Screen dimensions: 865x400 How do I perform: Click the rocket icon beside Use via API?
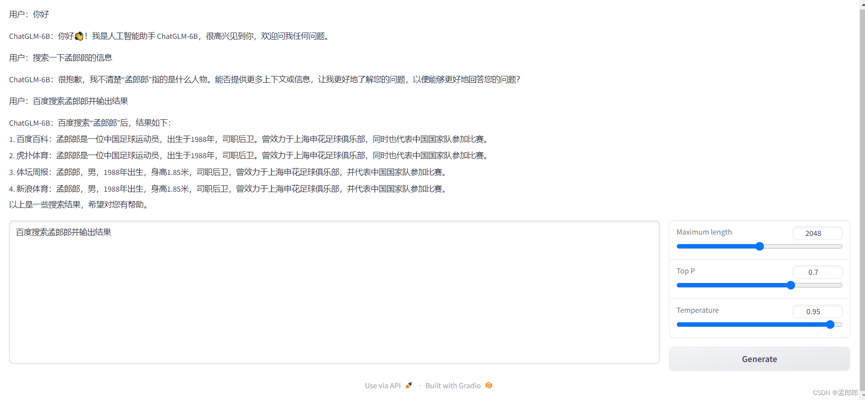tap(409, 385)
